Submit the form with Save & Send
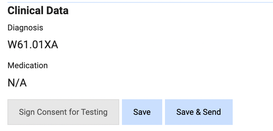 pyautogui.click(x=199, y=112)
